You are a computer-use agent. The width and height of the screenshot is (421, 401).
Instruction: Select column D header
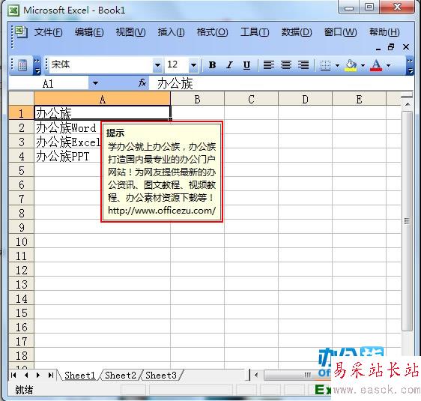306,99
